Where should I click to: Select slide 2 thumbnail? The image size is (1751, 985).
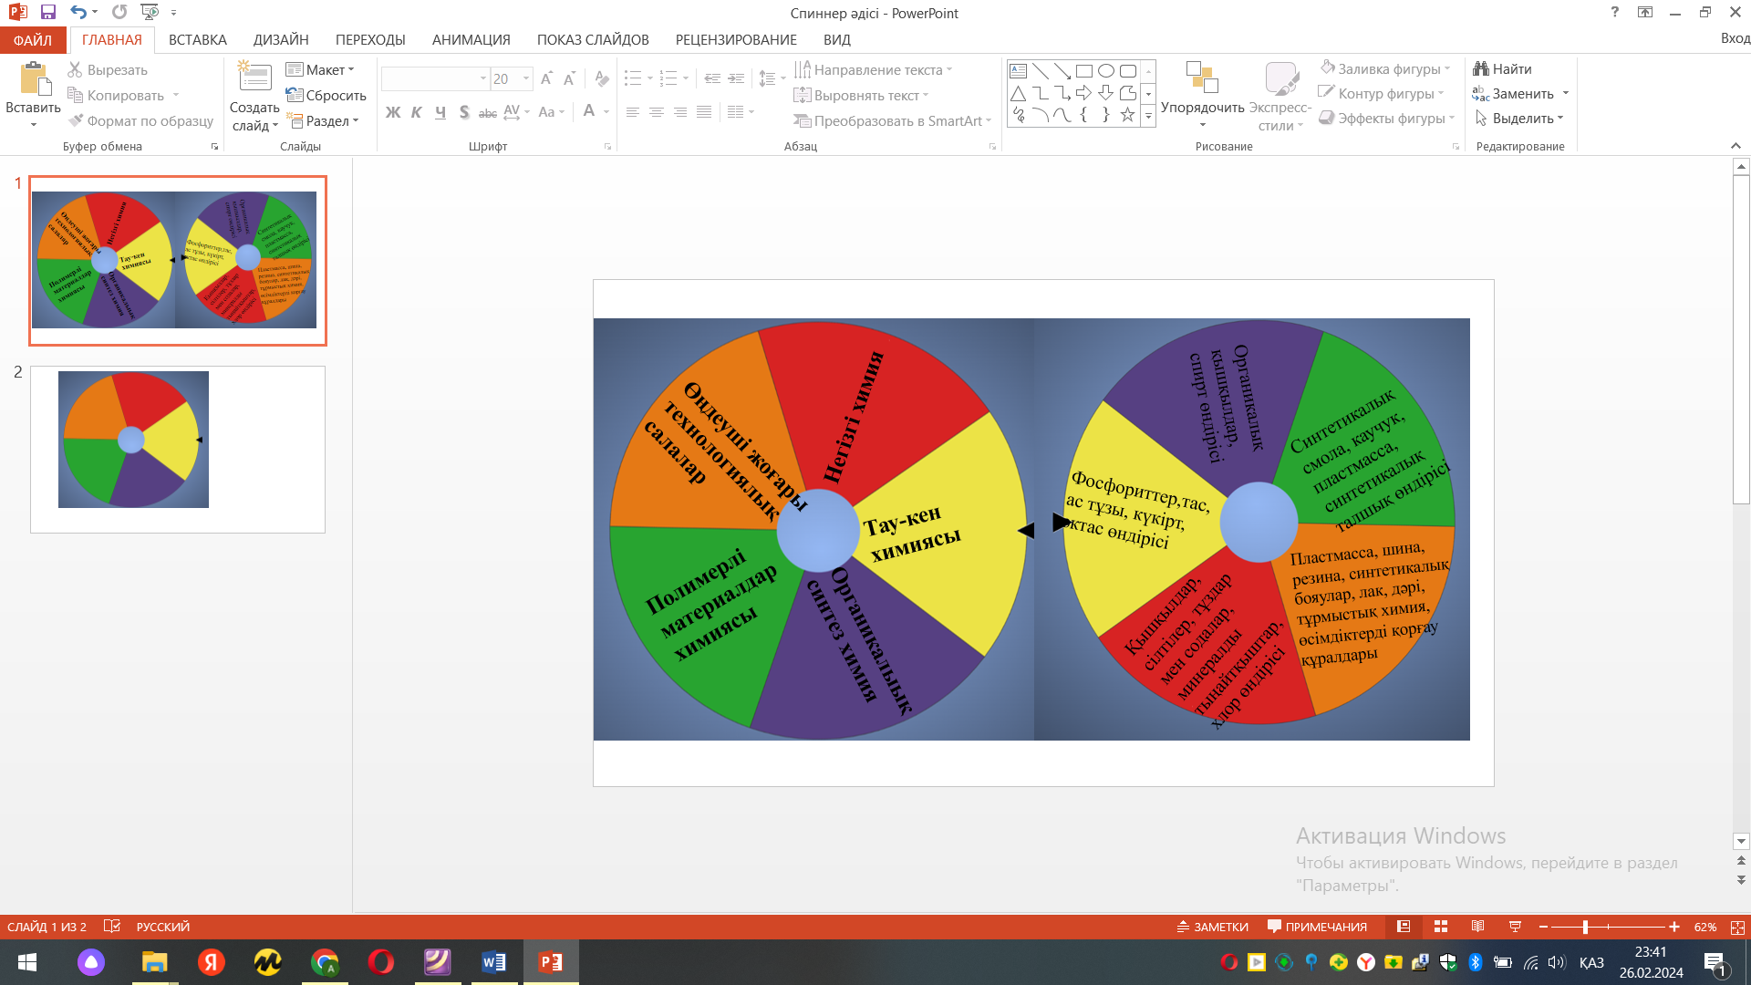point(178,449)
